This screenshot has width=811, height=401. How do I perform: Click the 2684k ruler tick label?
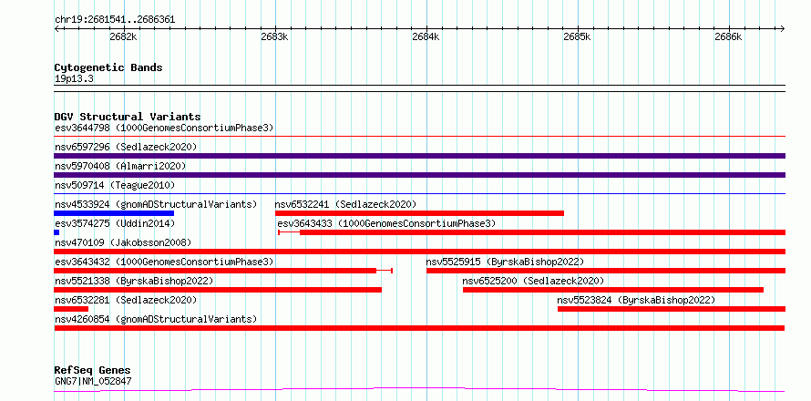pos(426,37)
